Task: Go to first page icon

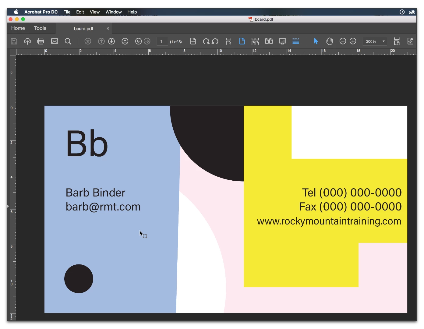Action: point(88,41)
